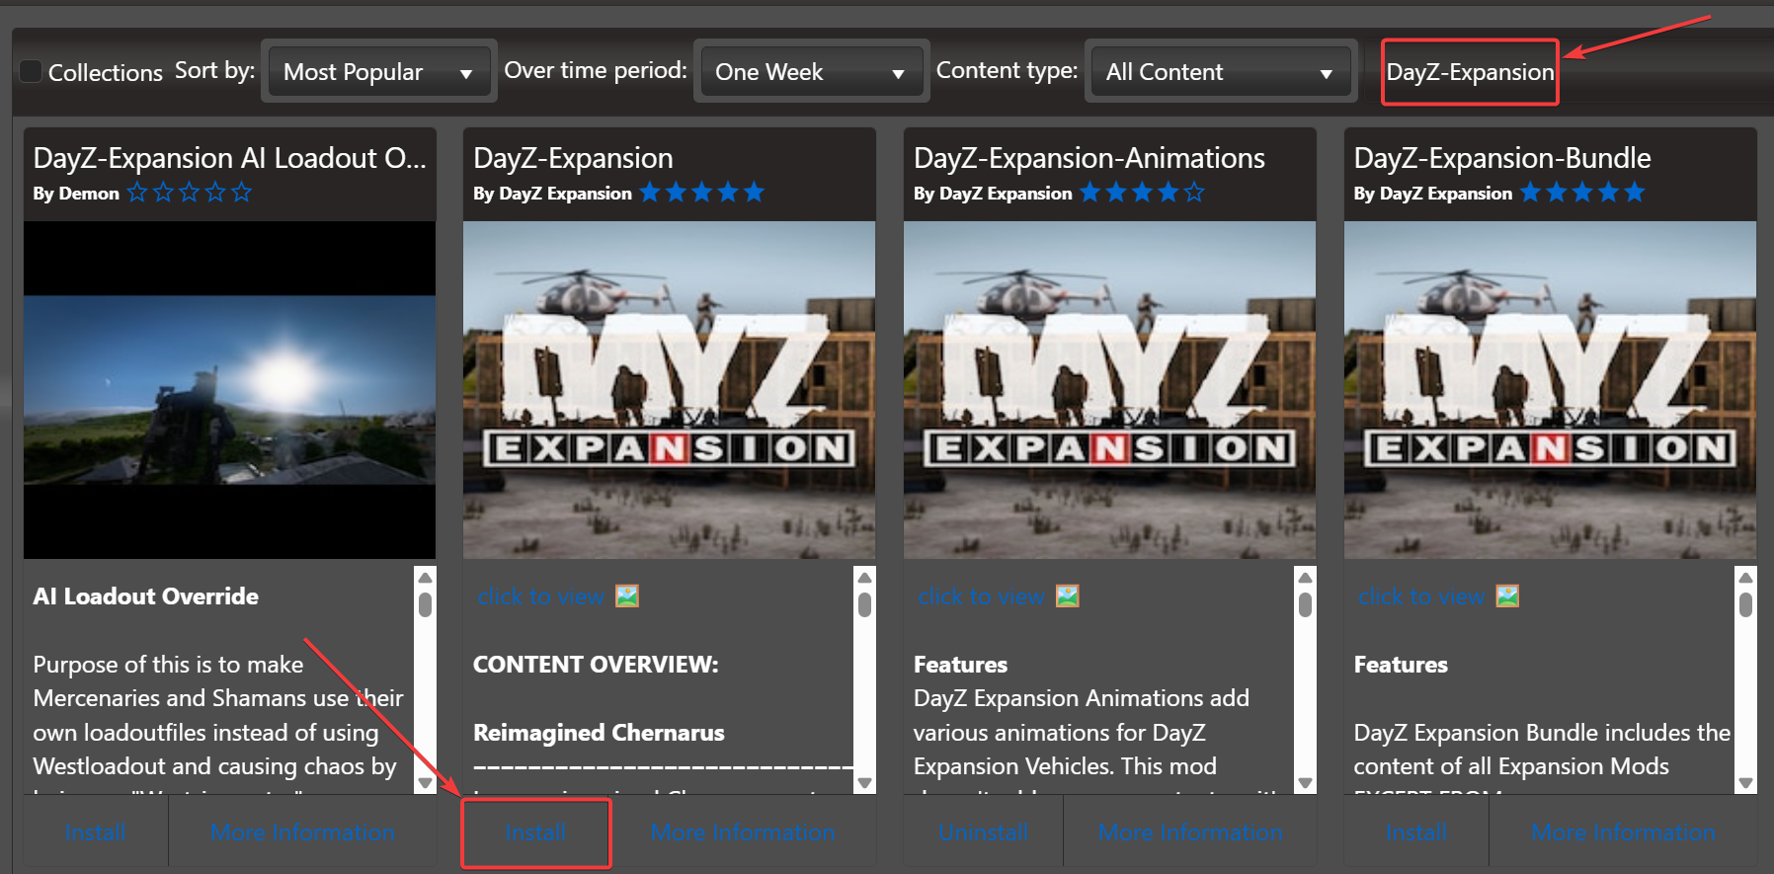Click 'Features' heading in Bundle card
The image size is (1774, 874).
coord(1401,665)
